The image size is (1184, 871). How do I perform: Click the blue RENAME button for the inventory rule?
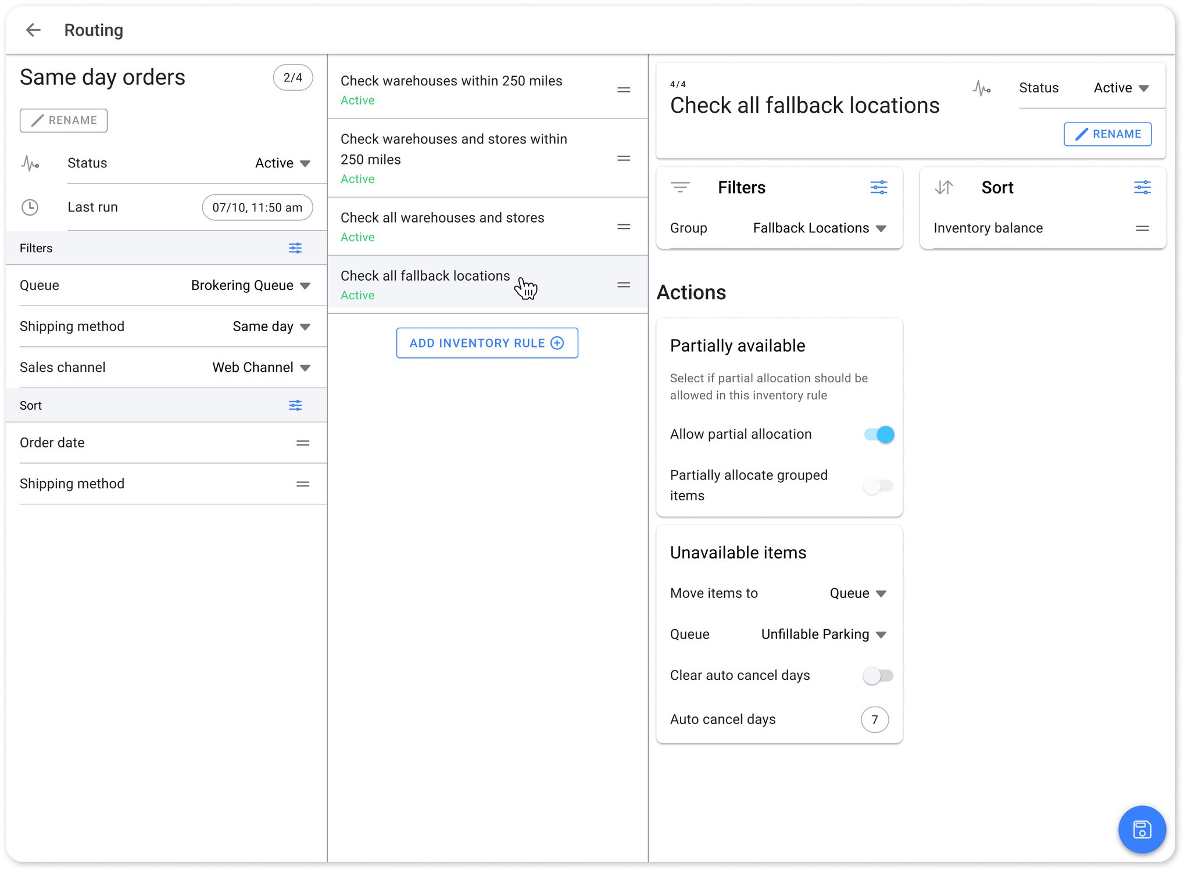(1107, 134)
